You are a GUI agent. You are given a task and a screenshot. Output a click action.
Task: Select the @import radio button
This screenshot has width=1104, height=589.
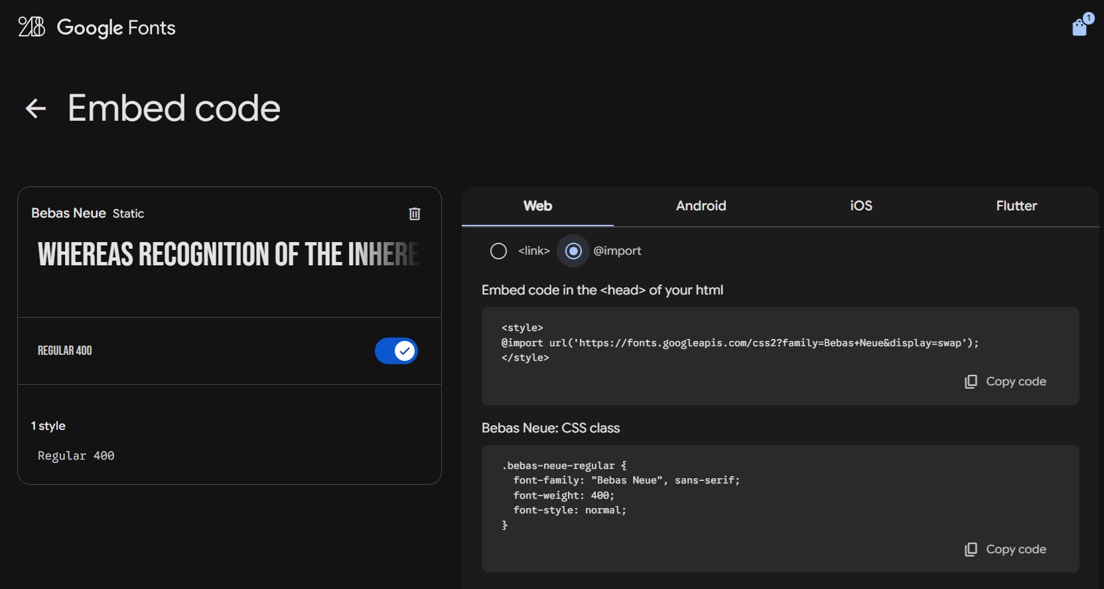(x=573, y=251)
